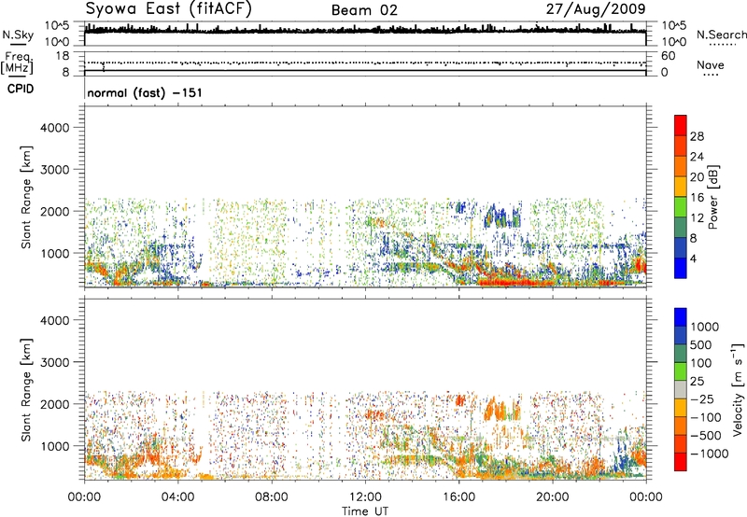Click the N.Sky noise trace in the top panel
This screenshot has width=747, height=517.
[365, 31]
